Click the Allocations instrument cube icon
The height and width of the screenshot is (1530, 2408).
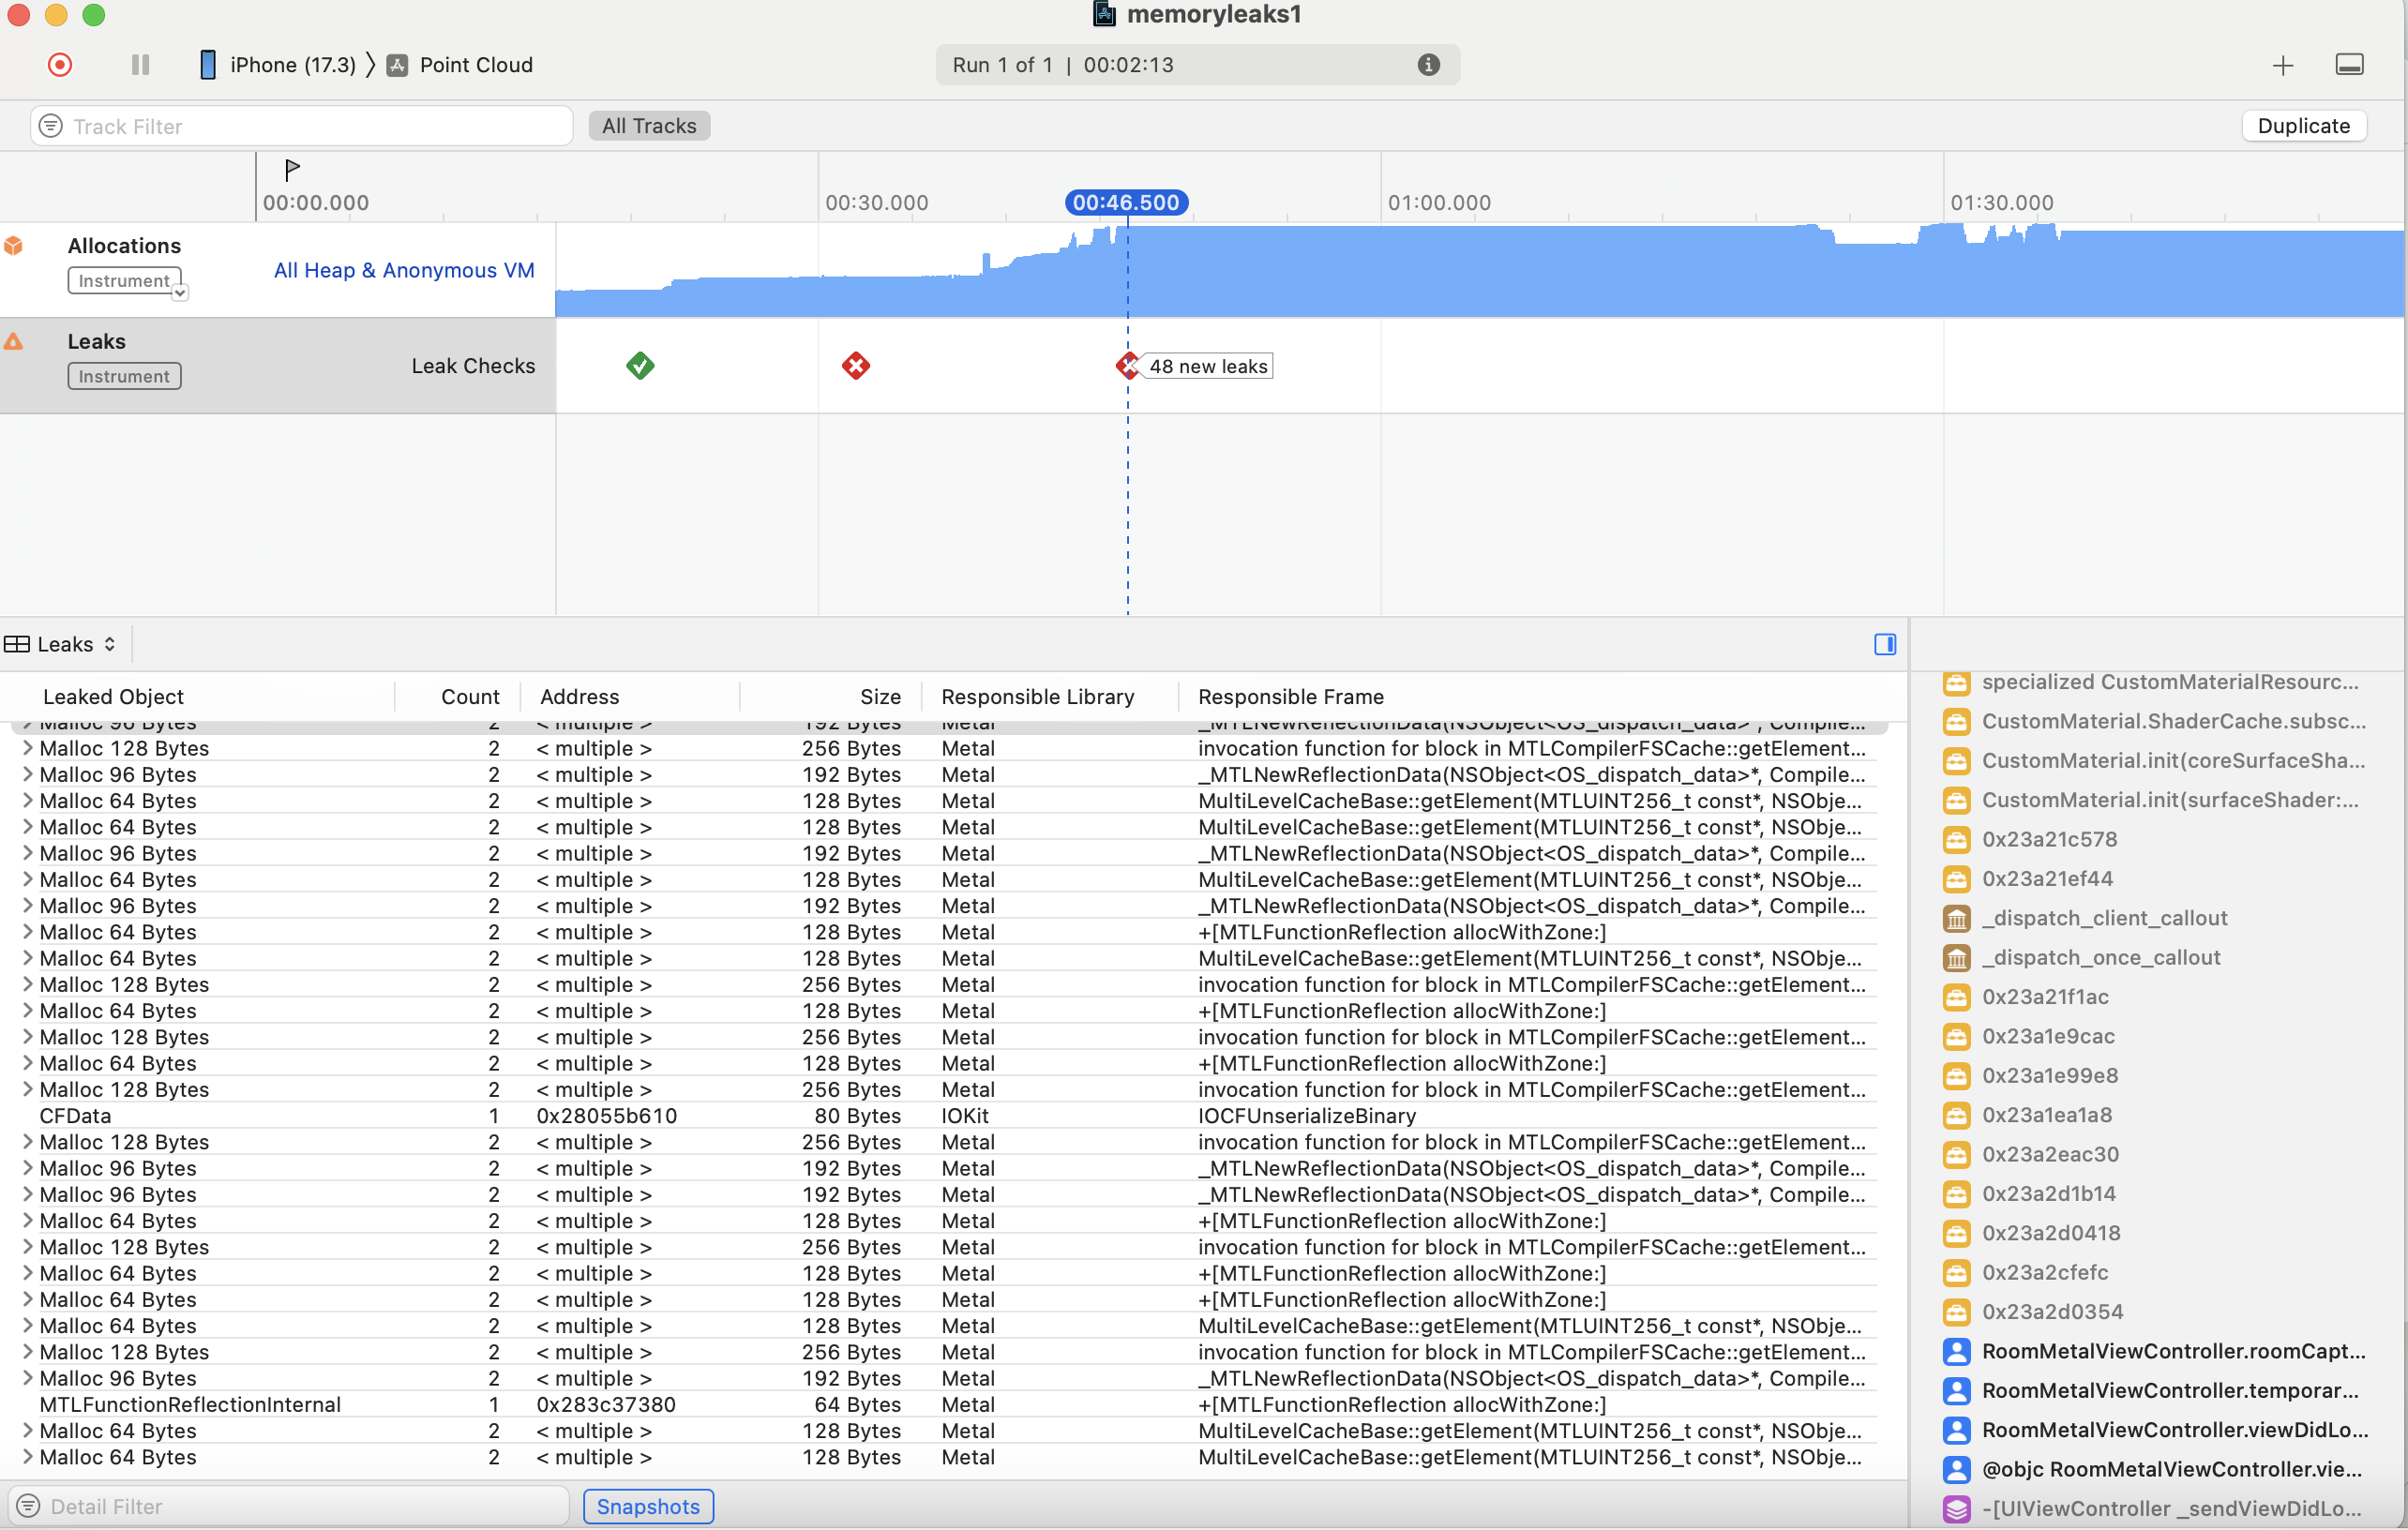click(14, 246)
